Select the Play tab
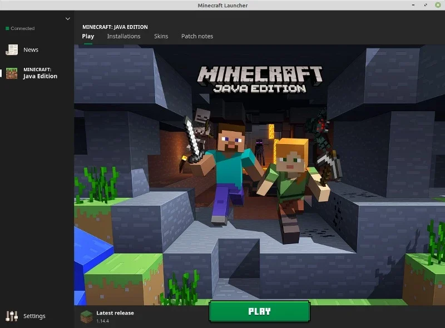Image resolution: width=445 pixels, height=328 pixels. [88, 36]
